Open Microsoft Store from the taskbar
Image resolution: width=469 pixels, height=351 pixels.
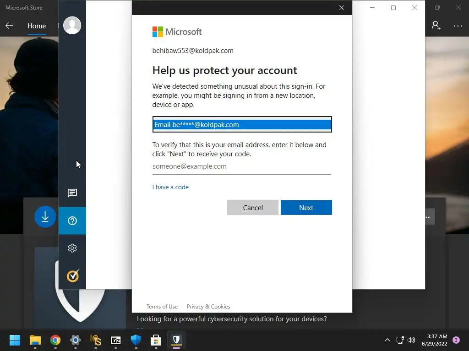click(x=156, y=340)
